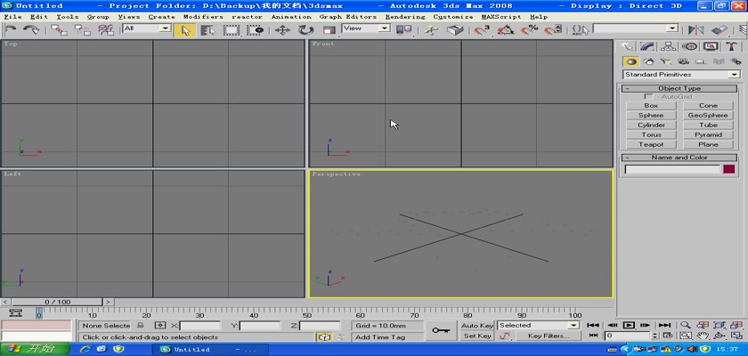This screenshot has width=748, height=356.
Task: Click the Box primitive button
Action: coord(651,106)
